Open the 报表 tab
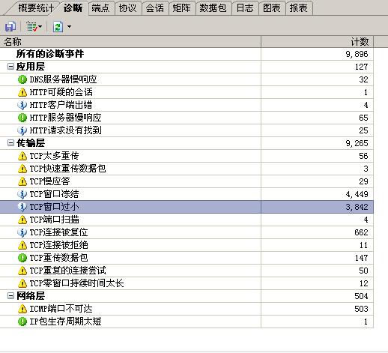 point(298,8)
